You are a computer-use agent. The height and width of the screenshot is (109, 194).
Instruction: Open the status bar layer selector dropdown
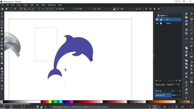[51, 107]
